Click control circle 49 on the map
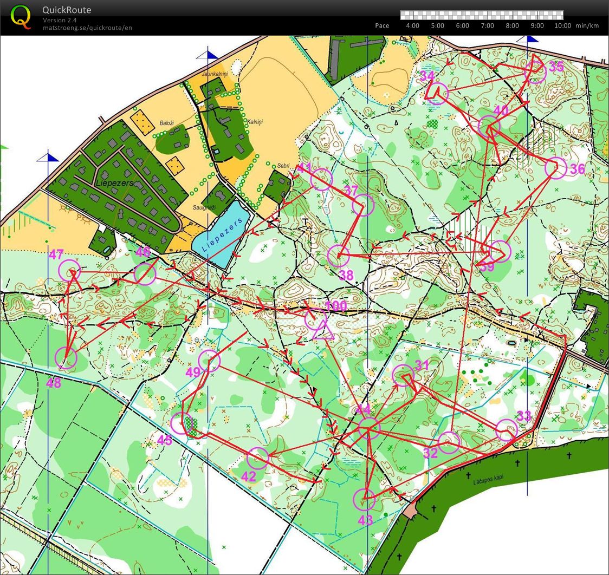Image resolution: width=609 pixels, height=575 pixels. pos(210,361)
